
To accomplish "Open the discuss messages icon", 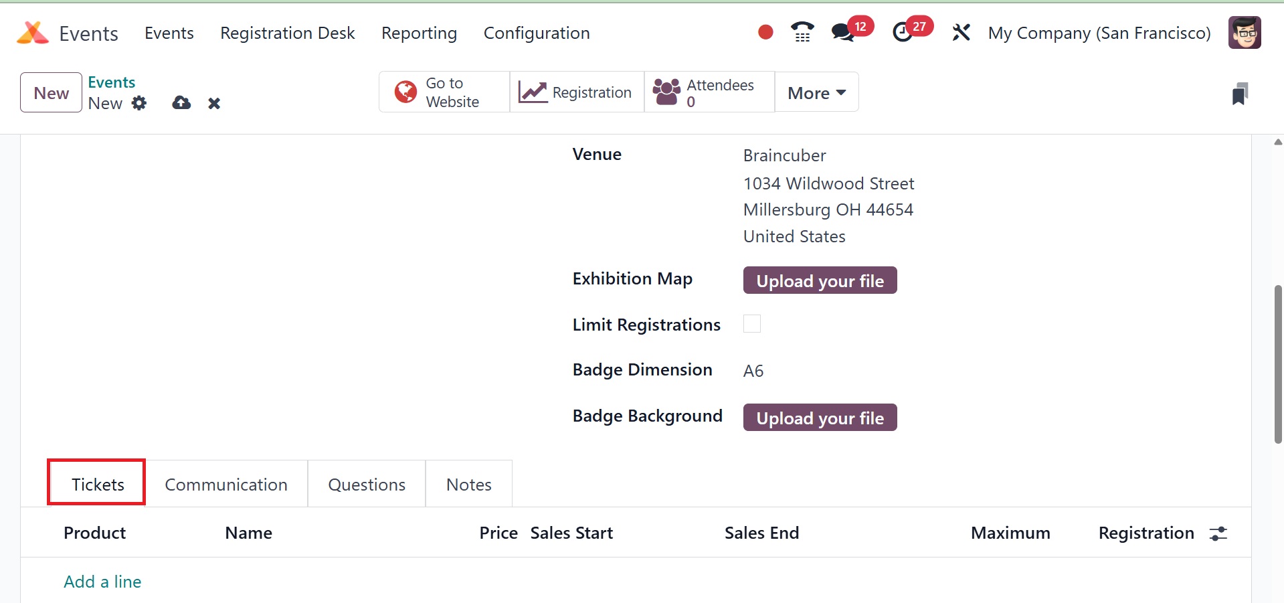I will pos(842,32).
